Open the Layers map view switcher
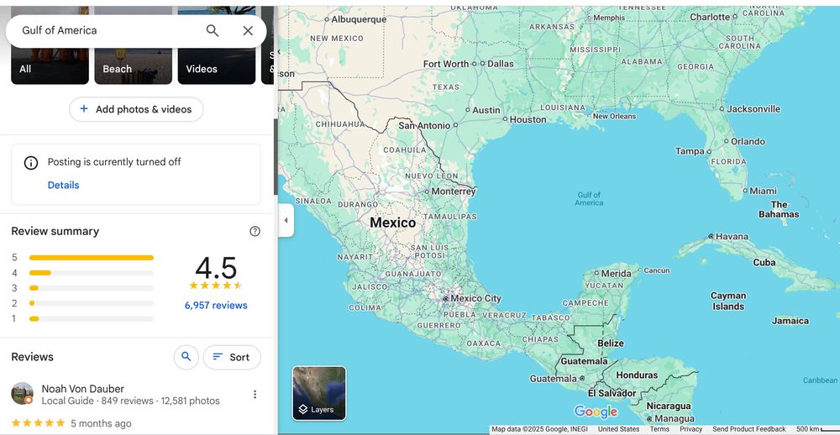 click(319, 393)
